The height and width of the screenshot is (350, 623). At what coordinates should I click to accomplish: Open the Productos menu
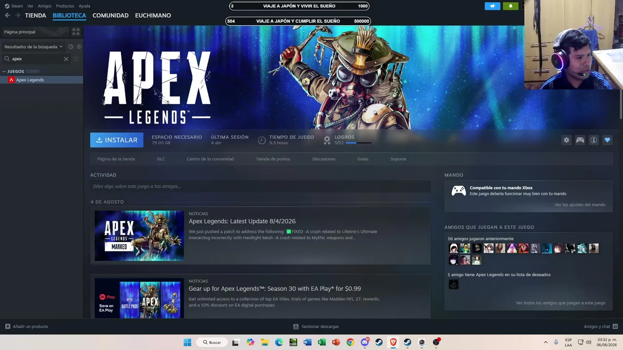(x=65, y=6)
